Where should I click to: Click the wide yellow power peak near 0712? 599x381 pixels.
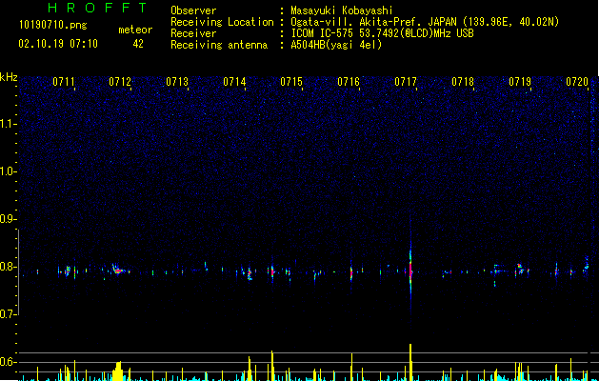pos(118,371)
